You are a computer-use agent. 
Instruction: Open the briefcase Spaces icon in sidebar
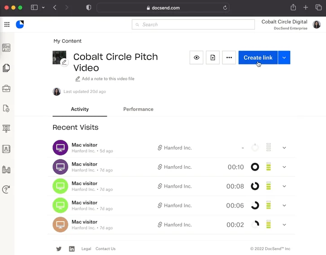(x=6, y=88)
